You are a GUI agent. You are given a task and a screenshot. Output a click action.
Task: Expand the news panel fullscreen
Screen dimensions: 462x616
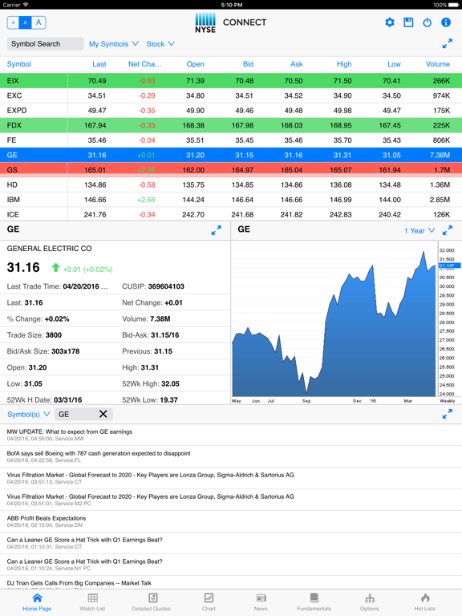(447, 414)
